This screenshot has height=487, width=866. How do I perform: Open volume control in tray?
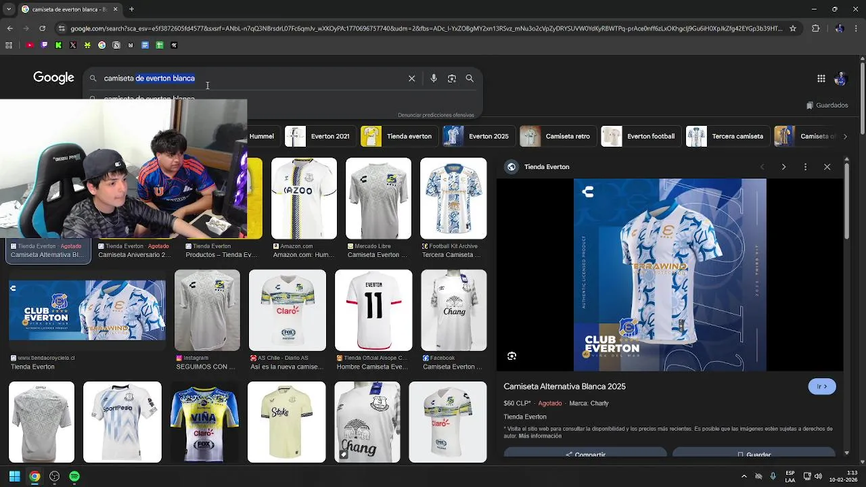[819, 476]
